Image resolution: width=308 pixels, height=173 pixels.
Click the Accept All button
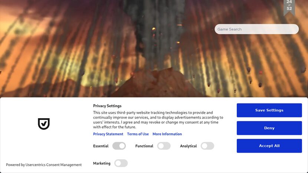(x=269, y=146)
